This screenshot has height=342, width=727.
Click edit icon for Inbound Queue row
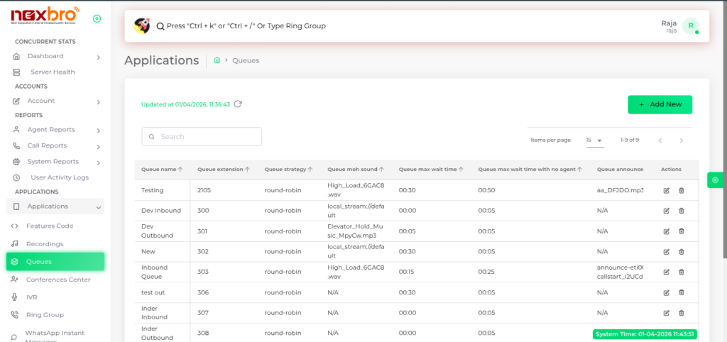(666, 272)
